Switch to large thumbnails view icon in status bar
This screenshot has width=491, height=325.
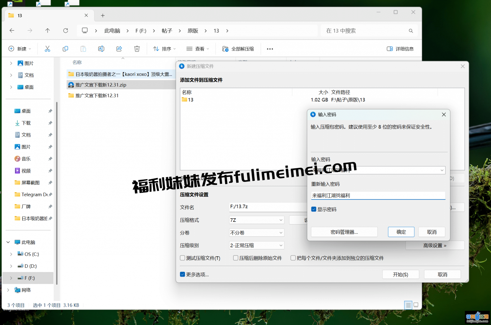[416, 305]
